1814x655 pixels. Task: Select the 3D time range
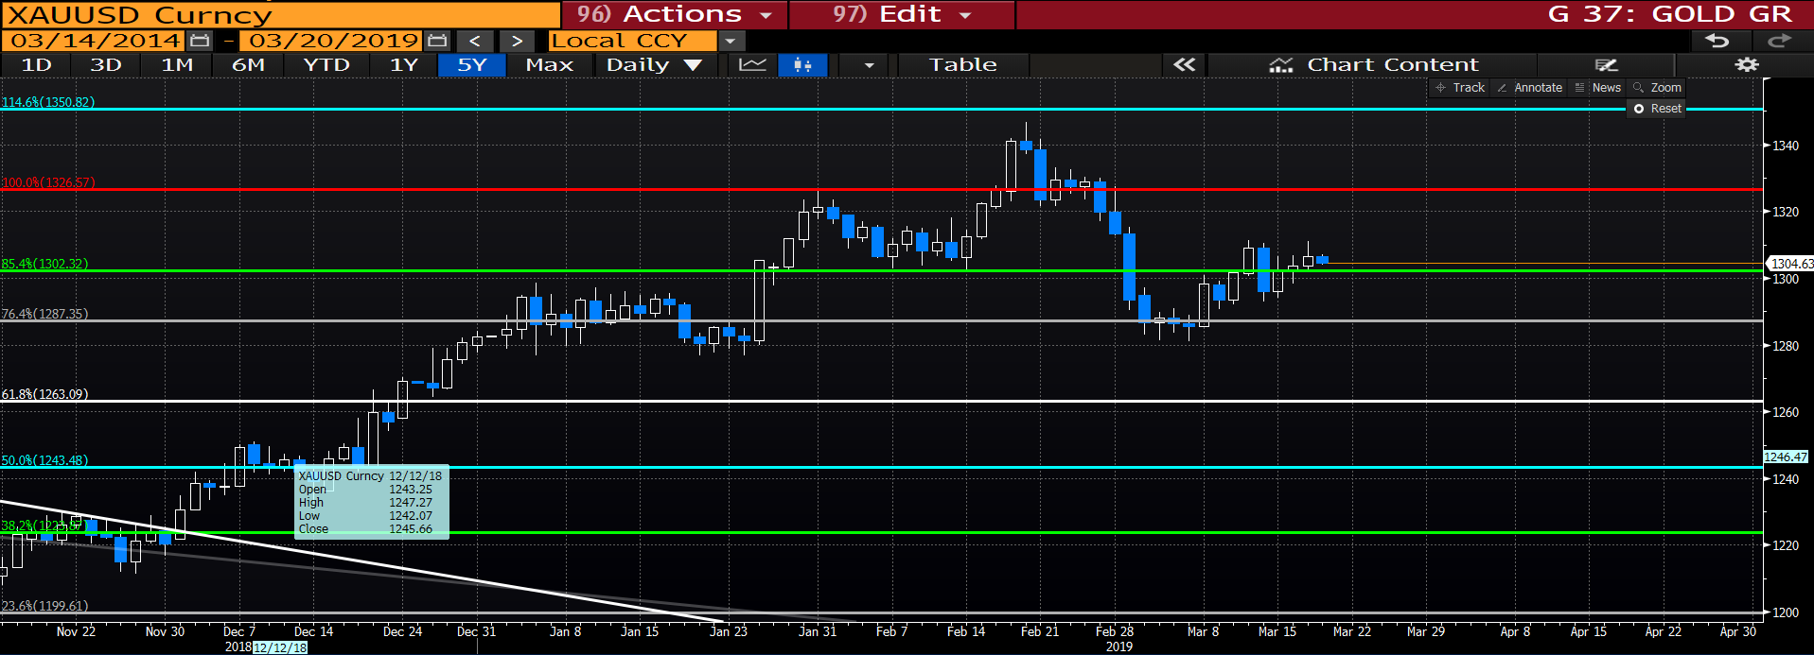tap(106, 64)
